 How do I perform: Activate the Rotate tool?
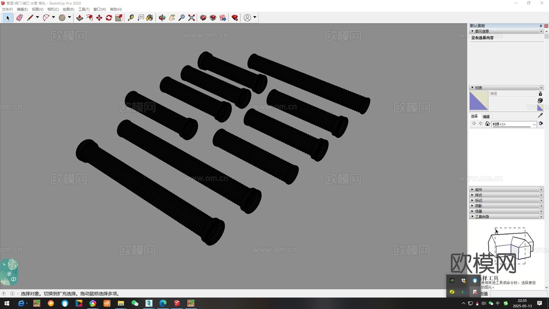(x=109, y=18)
